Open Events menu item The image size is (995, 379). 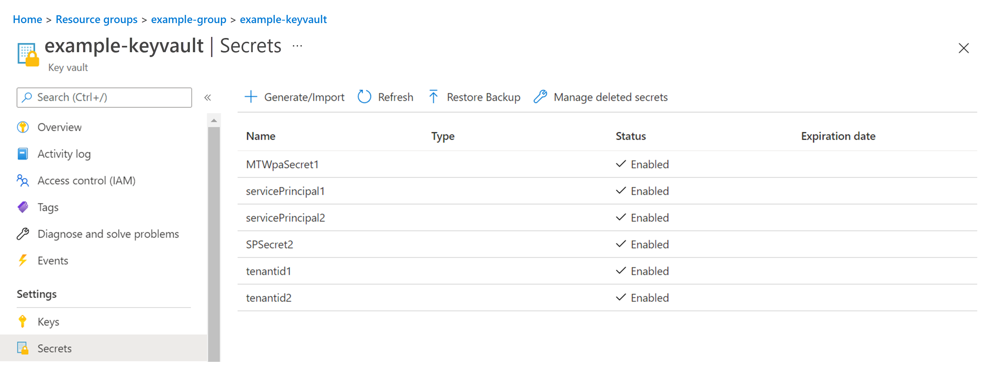[53, 260]
